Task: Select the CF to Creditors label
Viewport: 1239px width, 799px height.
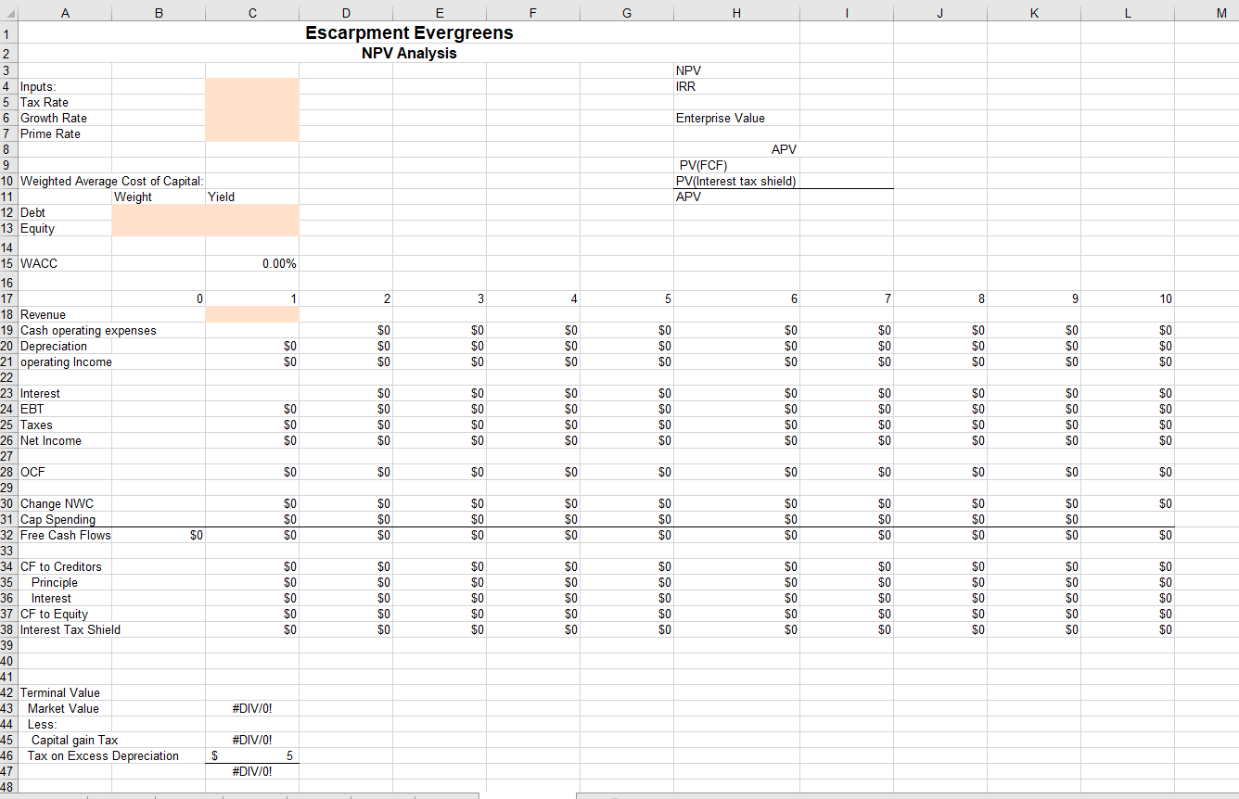Action: coord(61,566)
